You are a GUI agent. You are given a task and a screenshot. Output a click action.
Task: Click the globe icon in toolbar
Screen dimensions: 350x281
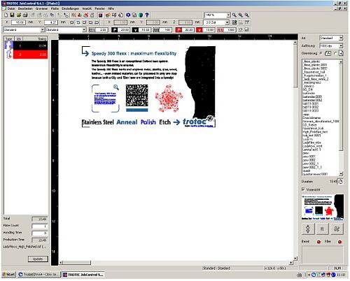click(x=141, y=15)
